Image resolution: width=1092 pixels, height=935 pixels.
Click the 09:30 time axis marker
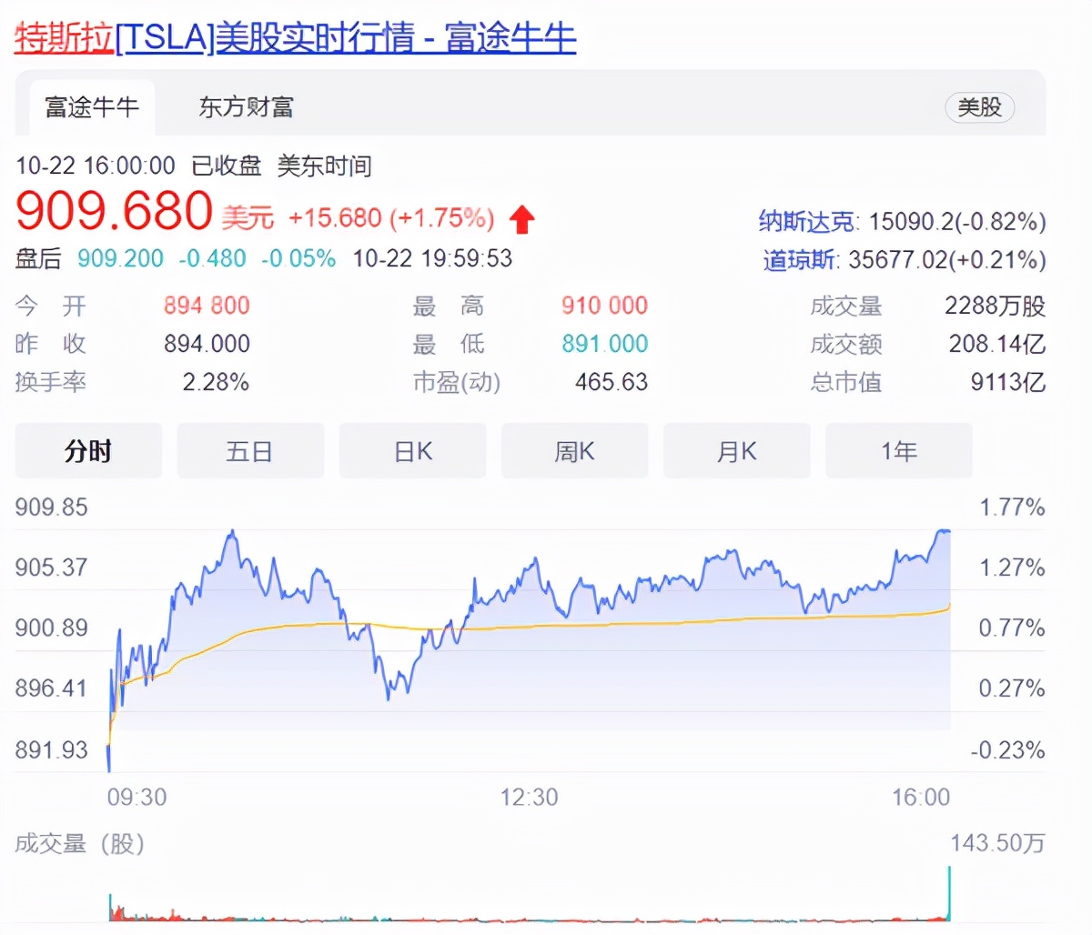coord(136,798)
